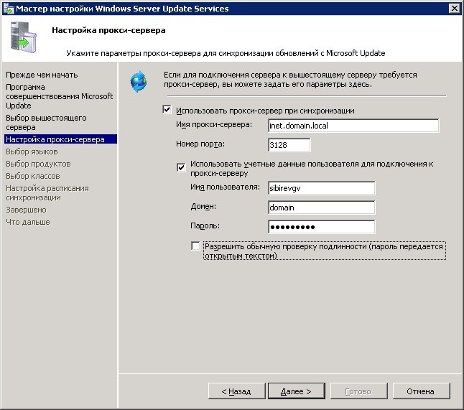Viewport: 464px width, 410px height.
Task: Enable 'Разрешить обычную проверку подлинности' checkbox
Action: click(x=195, y=246)
